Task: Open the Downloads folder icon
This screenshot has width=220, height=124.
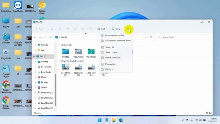Action: (x=91, y=52)
